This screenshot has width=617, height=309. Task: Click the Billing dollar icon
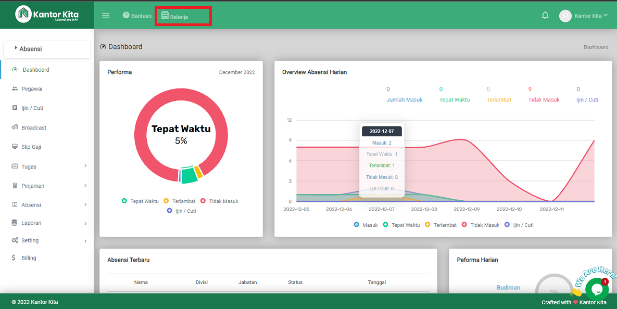click(14, 258)
